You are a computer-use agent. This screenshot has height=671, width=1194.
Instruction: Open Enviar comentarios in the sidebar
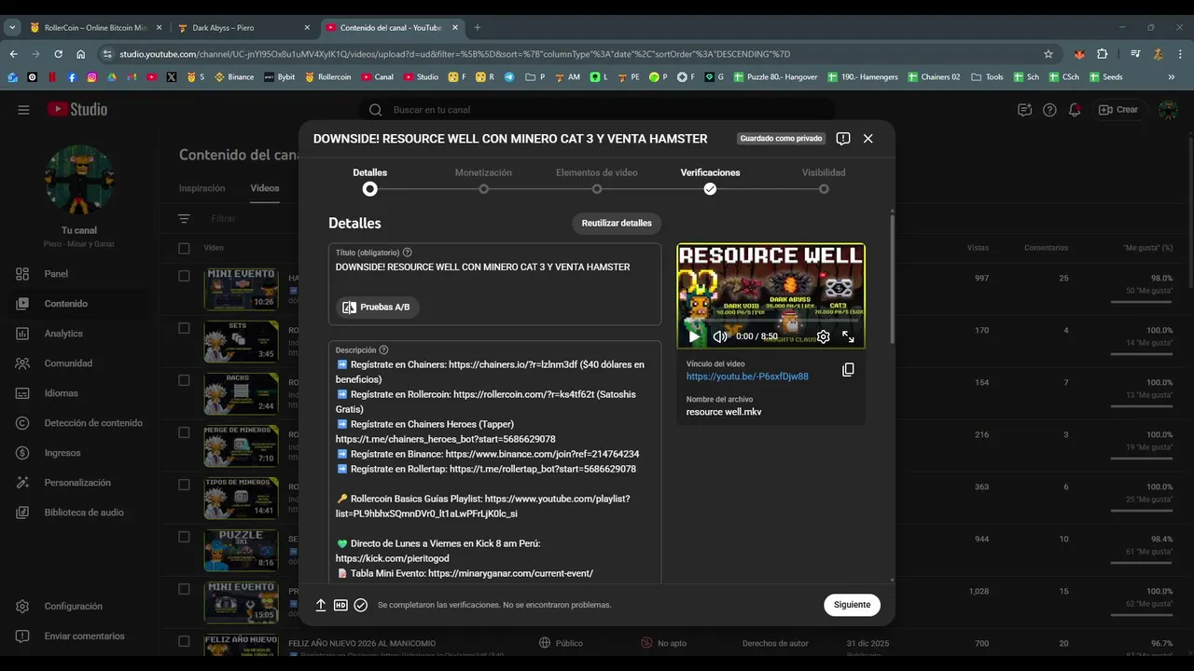click(x=79, y=636)
